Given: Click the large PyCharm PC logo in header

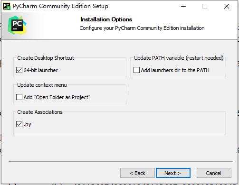Looking at the screenshot, I should coord(17,25).
